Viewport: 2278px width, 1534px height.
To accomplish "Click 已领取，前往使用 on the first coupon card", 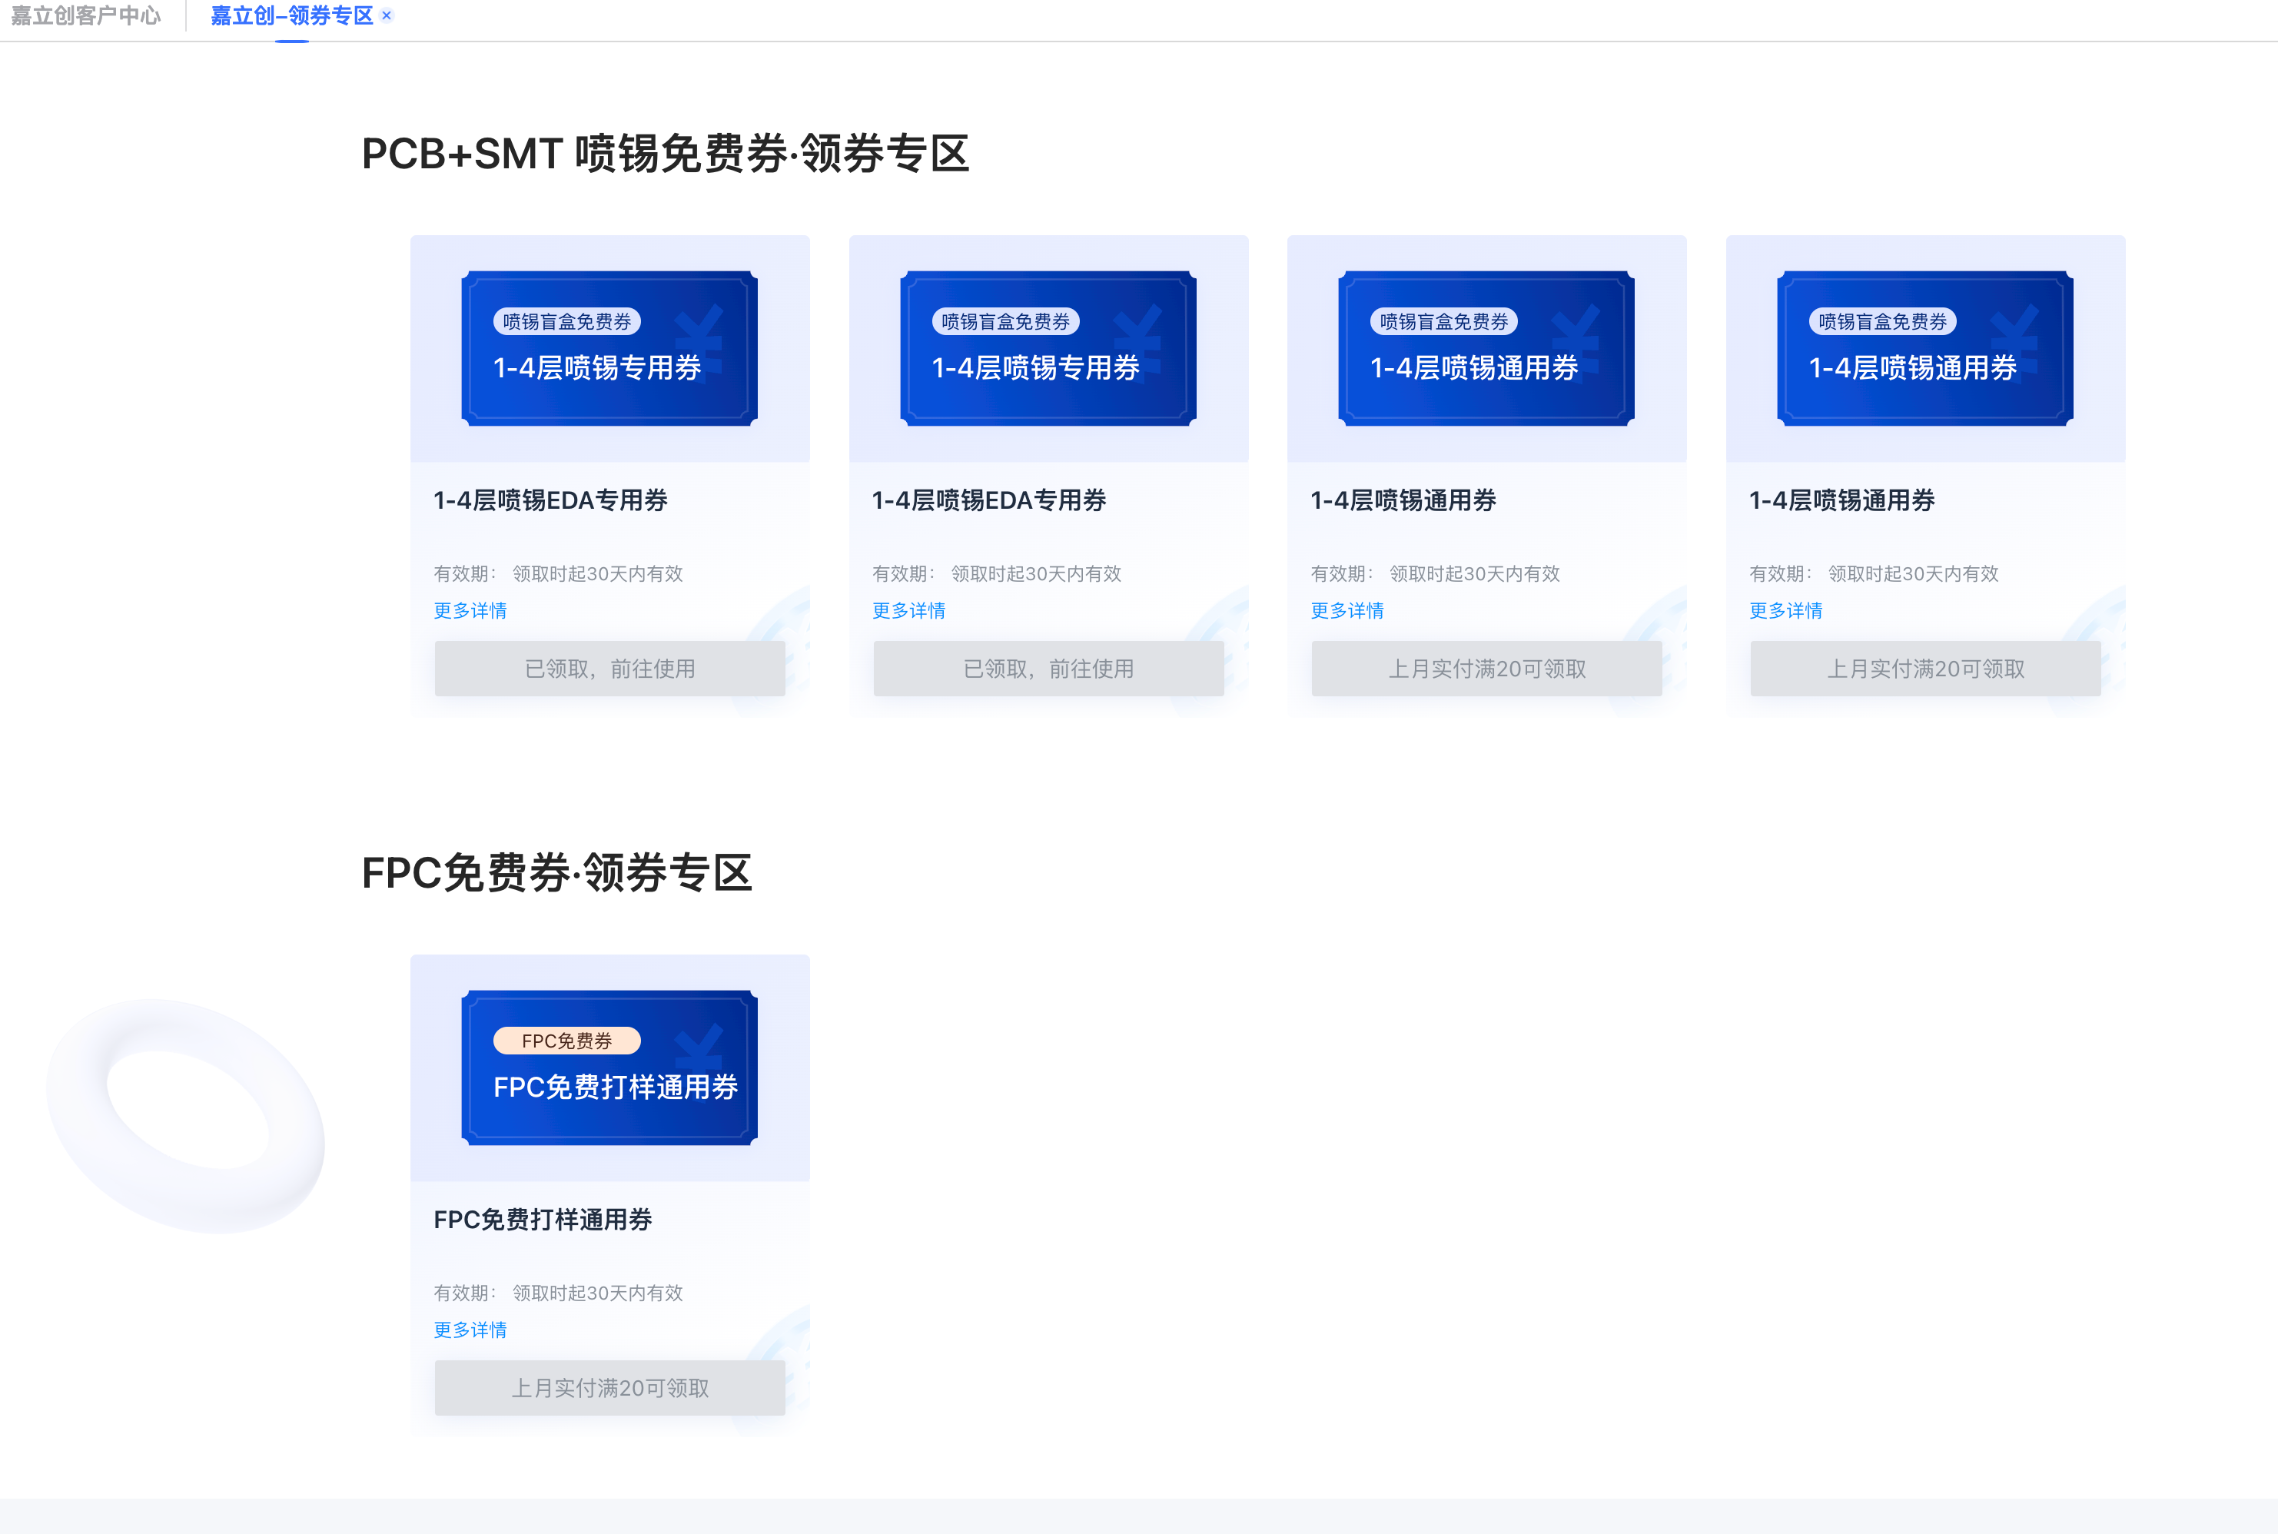I will coord(609,668).
